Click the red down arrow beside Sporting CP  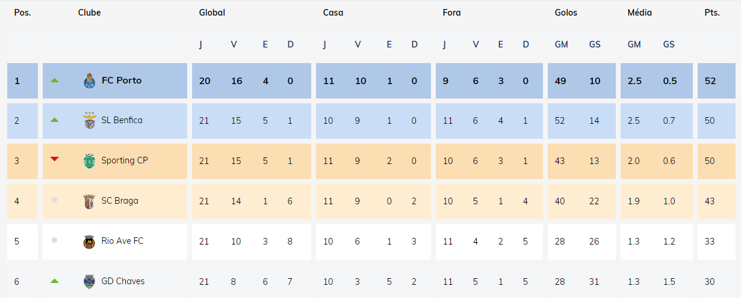tap(55, 159)
